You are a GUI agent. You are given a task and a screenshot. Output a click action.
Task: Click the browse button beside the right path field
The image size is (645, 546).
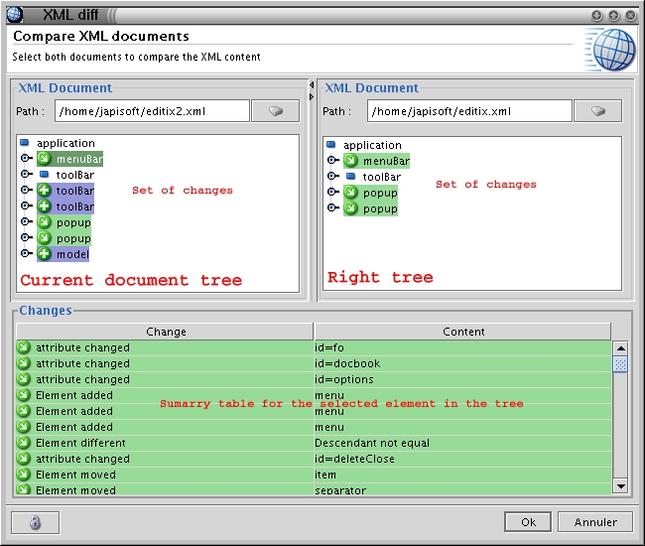pos(598,111)
